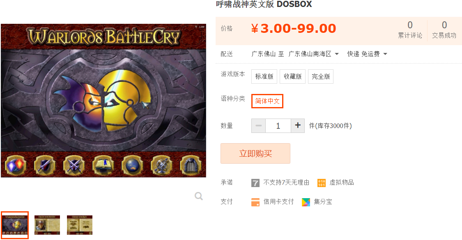Image resolution: width=462 pixels, height=240 pixels.
Task: Select the 标准版 game version option
Action: coord(264,77)
